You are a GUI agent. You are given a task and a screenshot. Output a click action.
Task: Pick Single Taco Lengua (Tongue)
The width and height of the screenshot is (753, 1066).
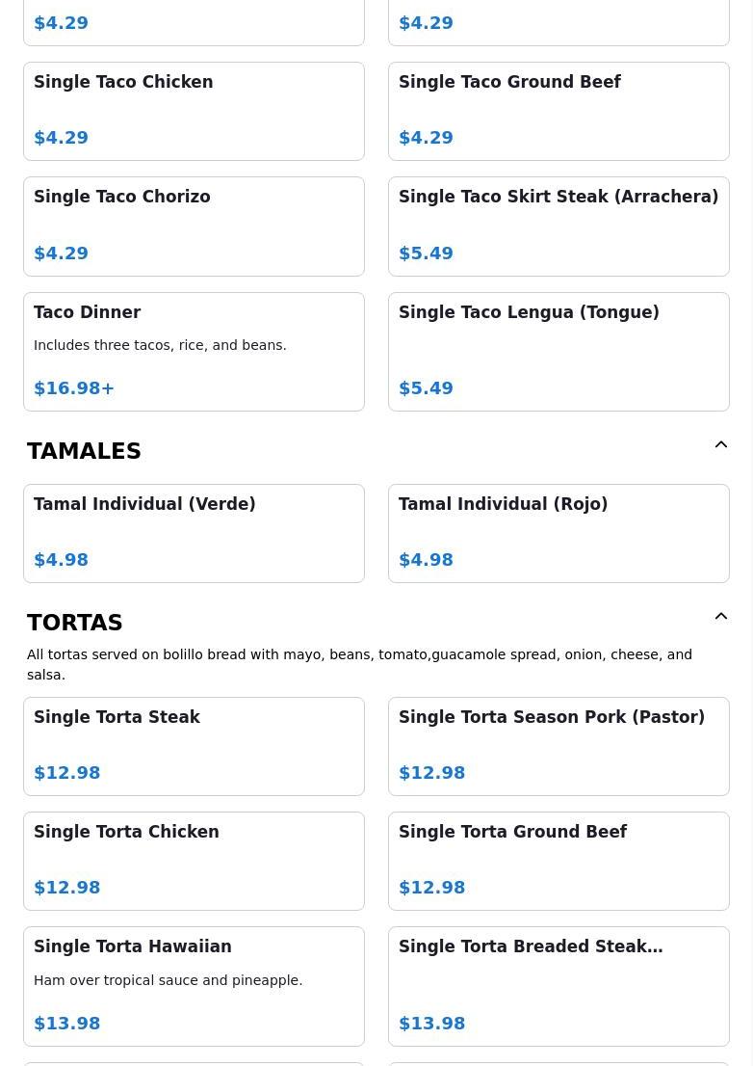[558, 351]
